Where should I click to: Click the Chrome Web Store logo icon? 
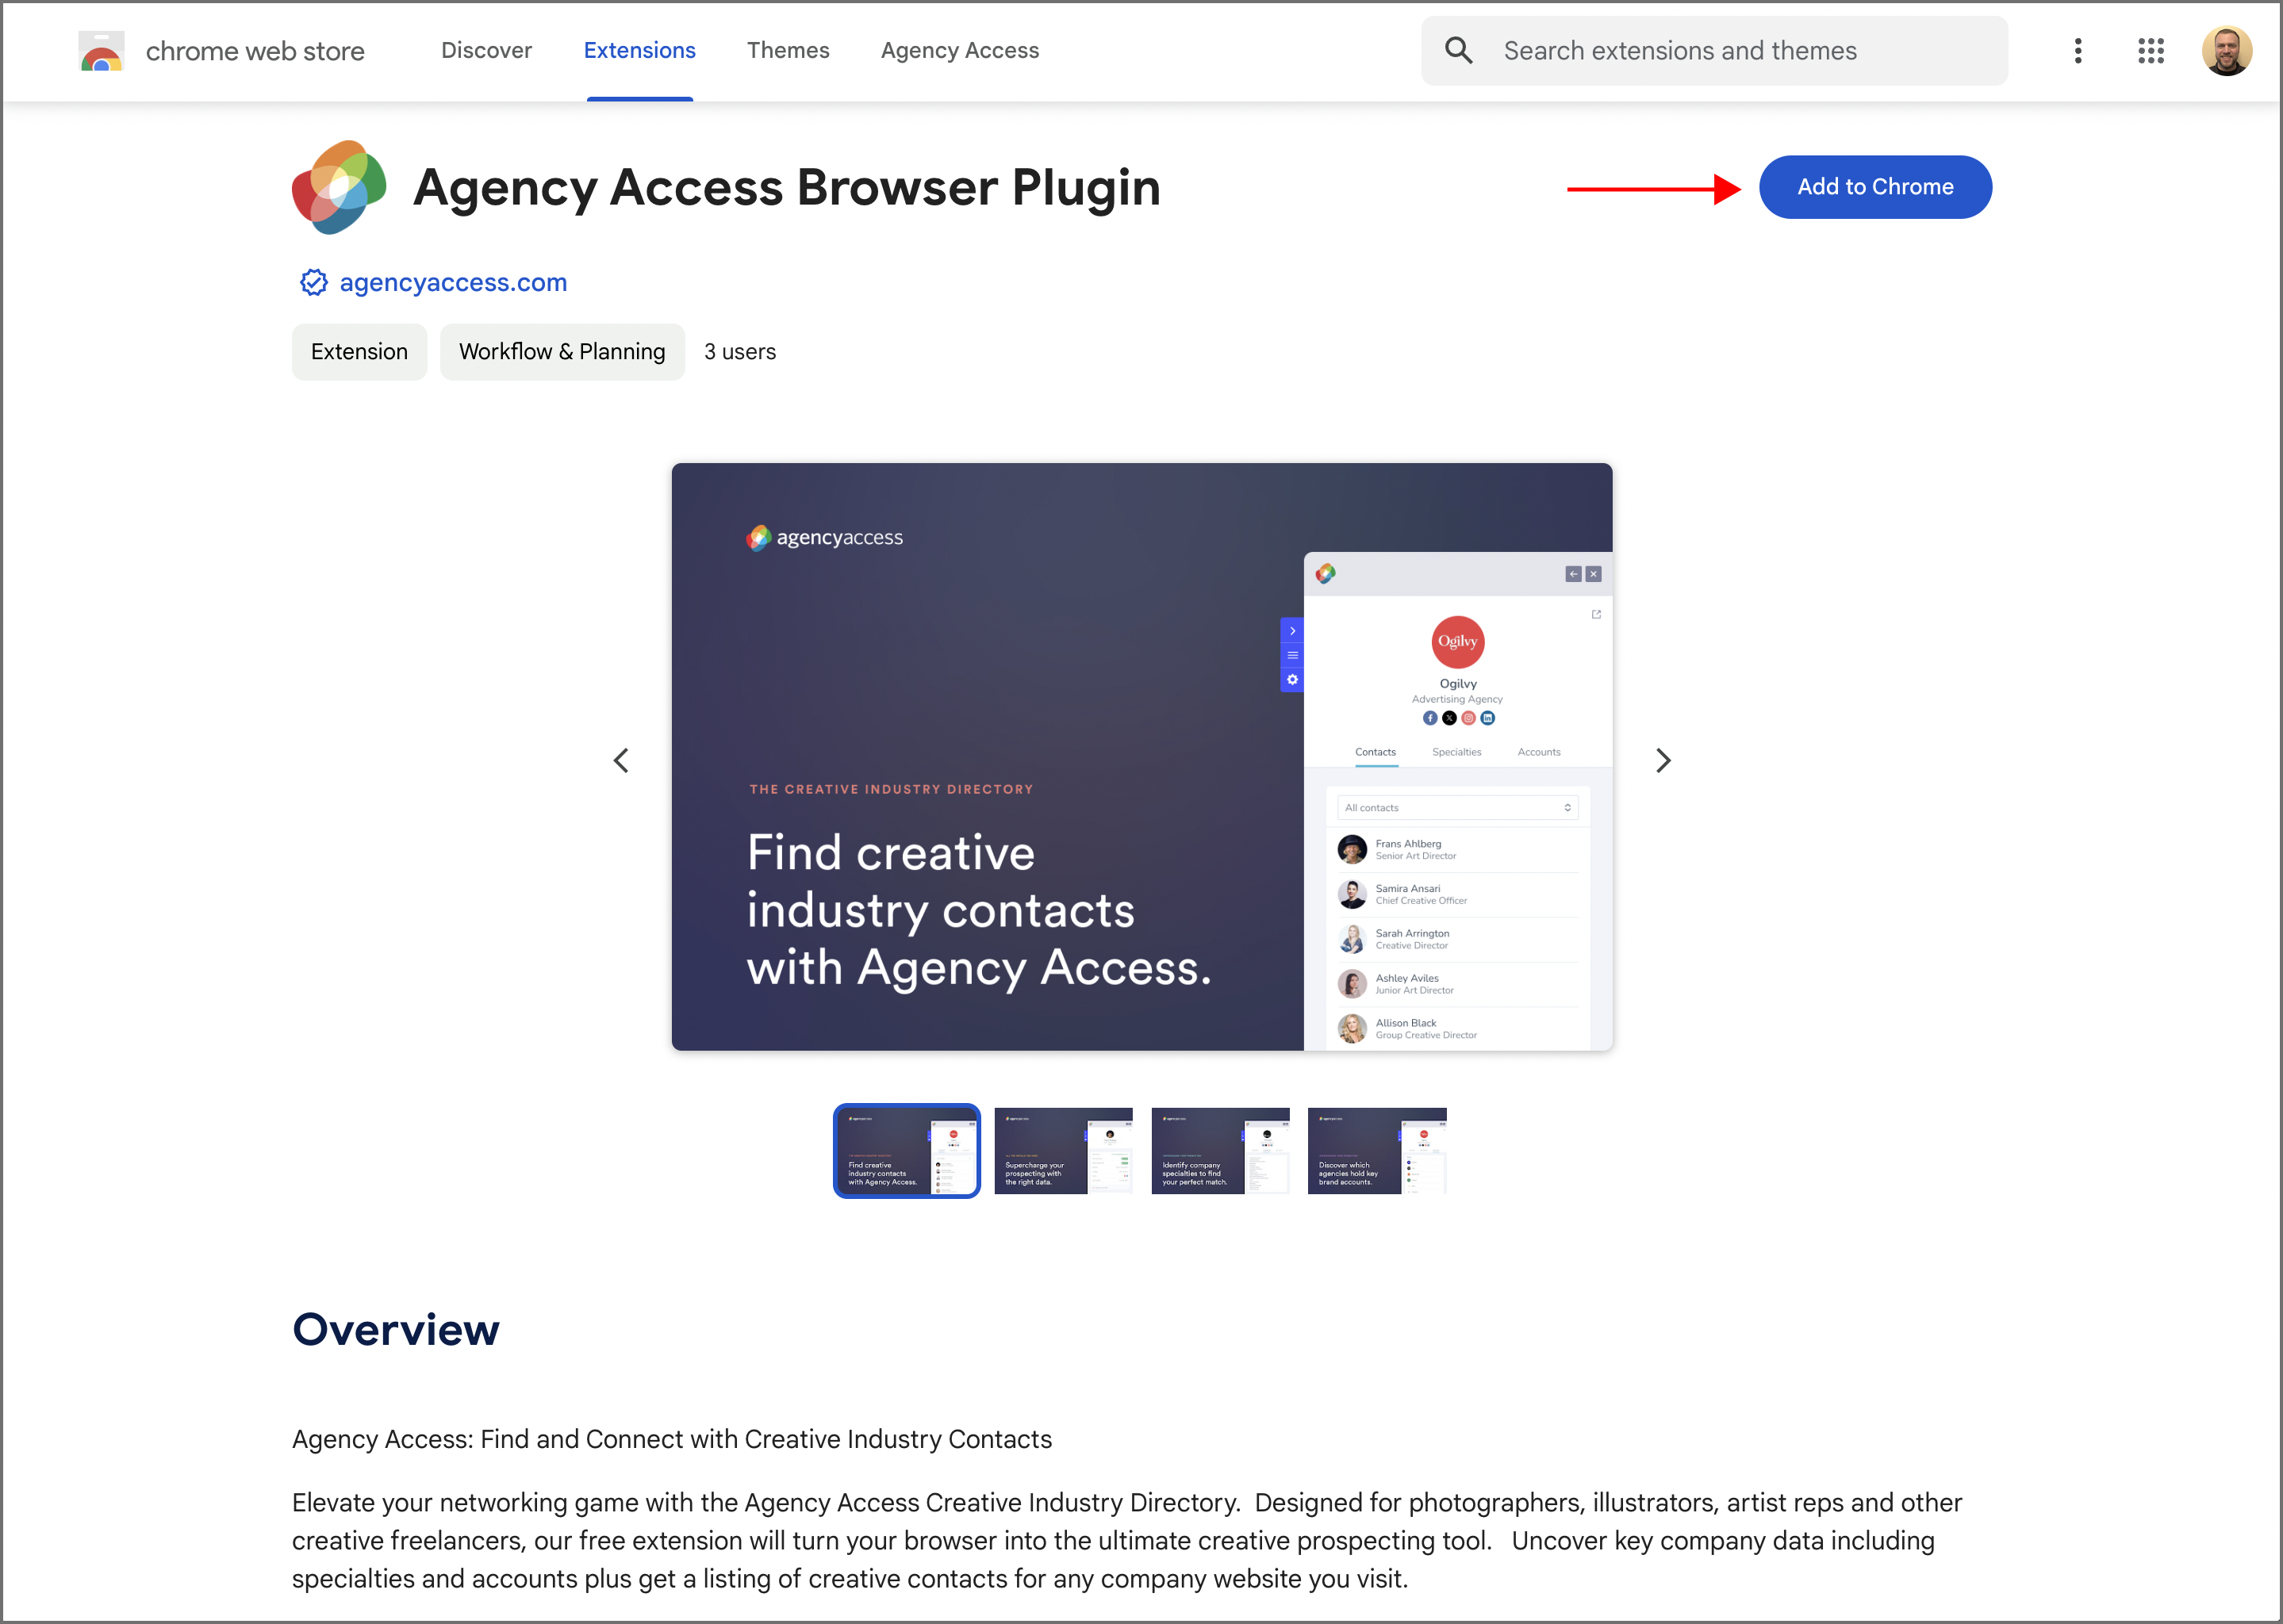tap(101, 51)
